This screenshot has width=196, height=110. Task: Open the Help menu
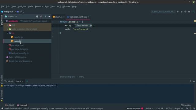click(x=74, y=6)
